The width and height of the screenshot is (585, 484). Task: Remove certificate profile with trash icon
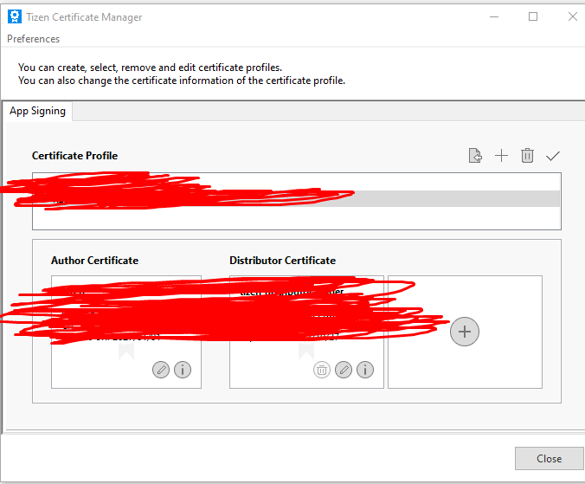coord(527,156)
